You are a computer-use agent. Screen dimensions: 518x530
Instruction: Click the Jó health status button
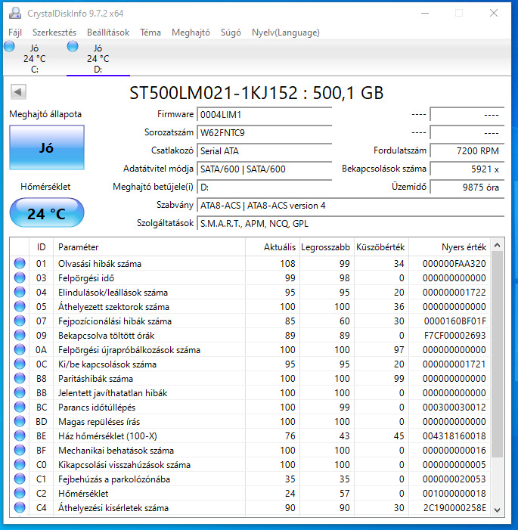47,147
